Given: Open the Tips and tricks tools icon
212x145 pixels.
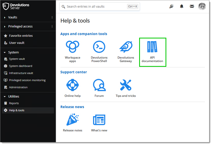Looking at the screenshot, I should click(126, 85).
